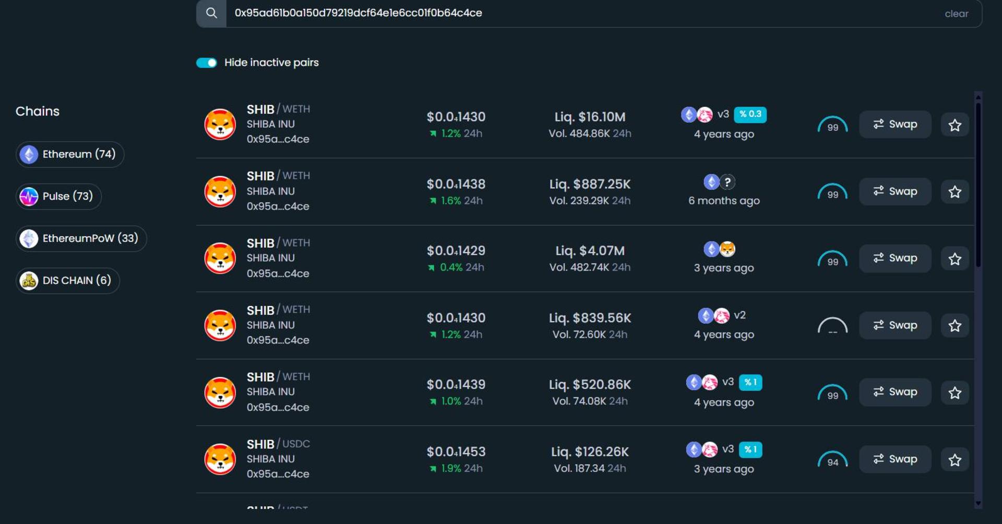
Task: Filter by Pulse (73) chain
Action: (x=58, y=197)
